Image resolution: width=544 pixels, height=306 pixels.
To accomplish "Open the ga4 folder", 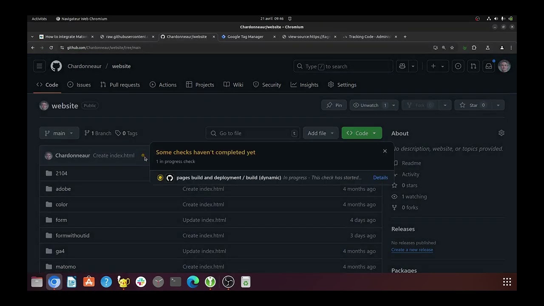I will coord(60,251).
